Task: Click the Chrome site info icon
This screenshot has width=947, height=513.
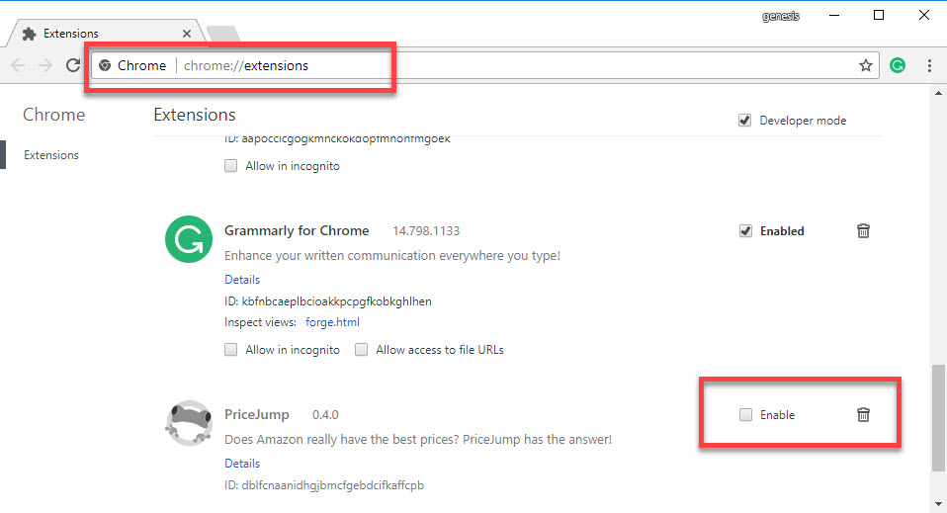Action: click(105, 65)
